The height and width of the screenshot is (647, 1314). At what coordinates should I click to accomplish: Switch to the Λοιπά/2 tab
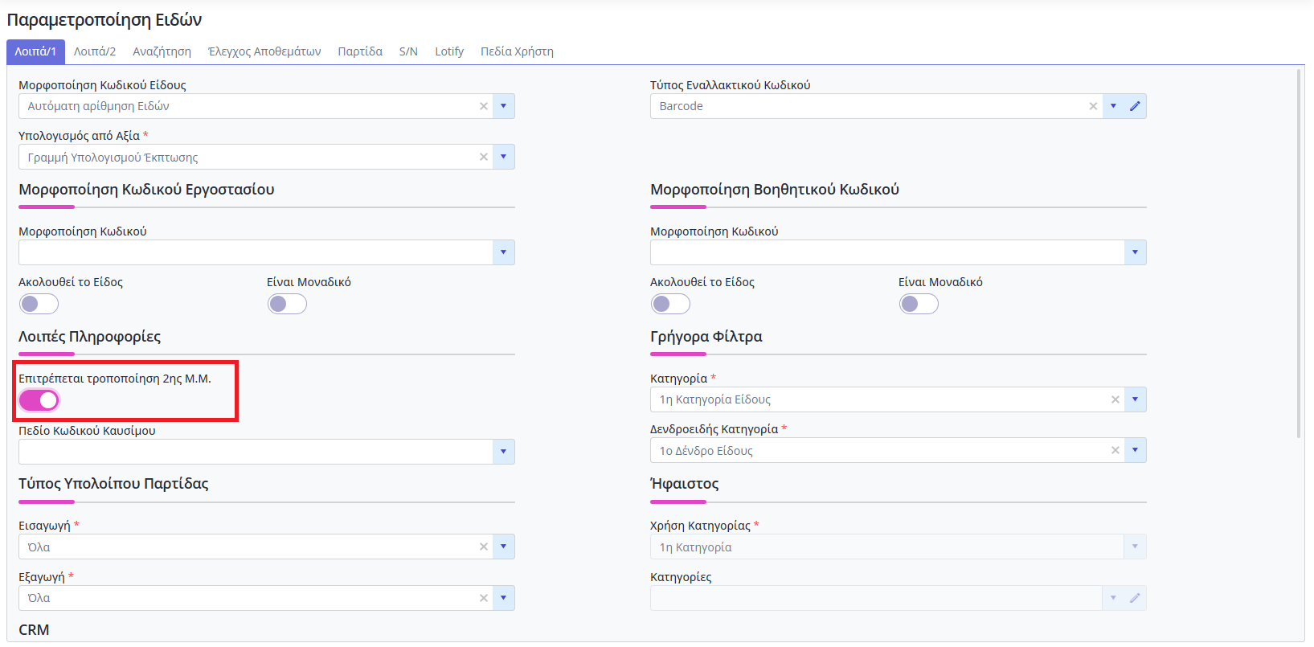coord(95,51)
